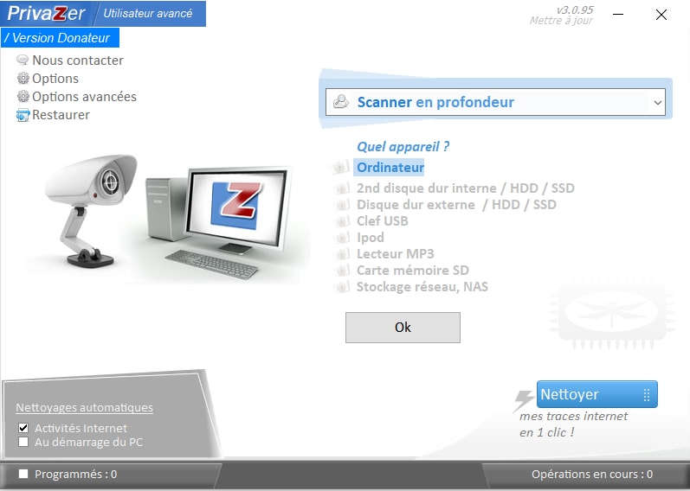Enable the Au démarrage du PC checkbox
690x491 pixels.
(x=23, y=442)
